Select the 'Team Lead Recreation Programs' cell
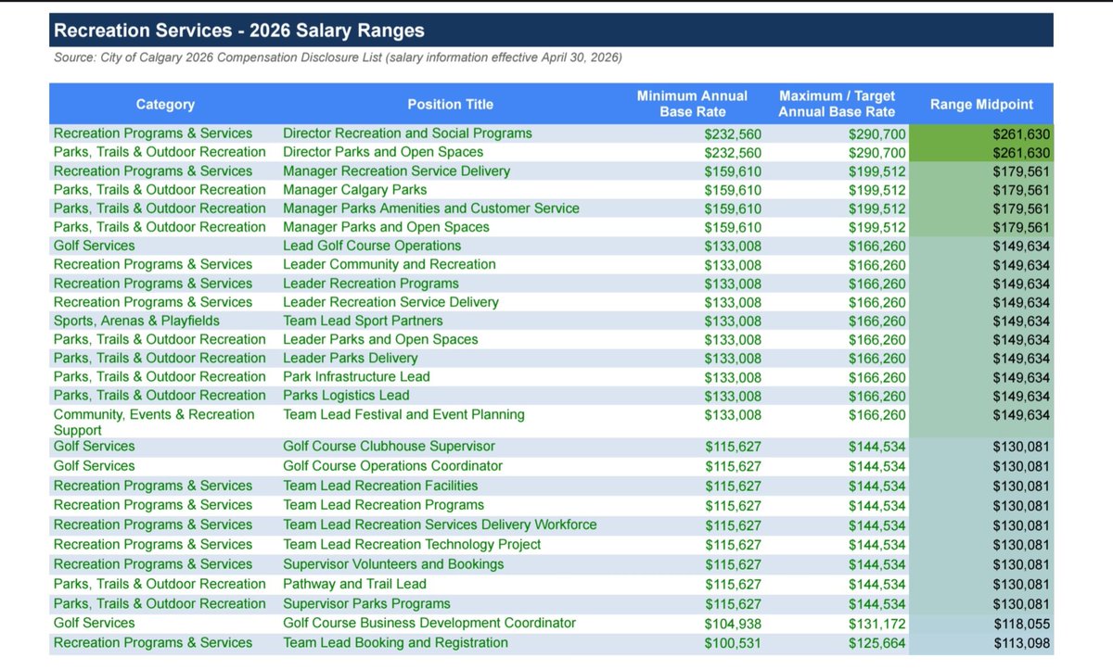The height and width of the screenshot is (670, 1113). pyautogui.click(x=383, y=505)
